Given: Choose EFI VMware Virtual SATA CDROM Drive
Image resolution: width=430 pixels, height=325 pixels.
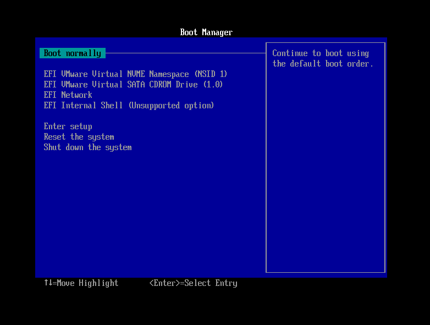Looking at the screenshot, I should 133,85.
